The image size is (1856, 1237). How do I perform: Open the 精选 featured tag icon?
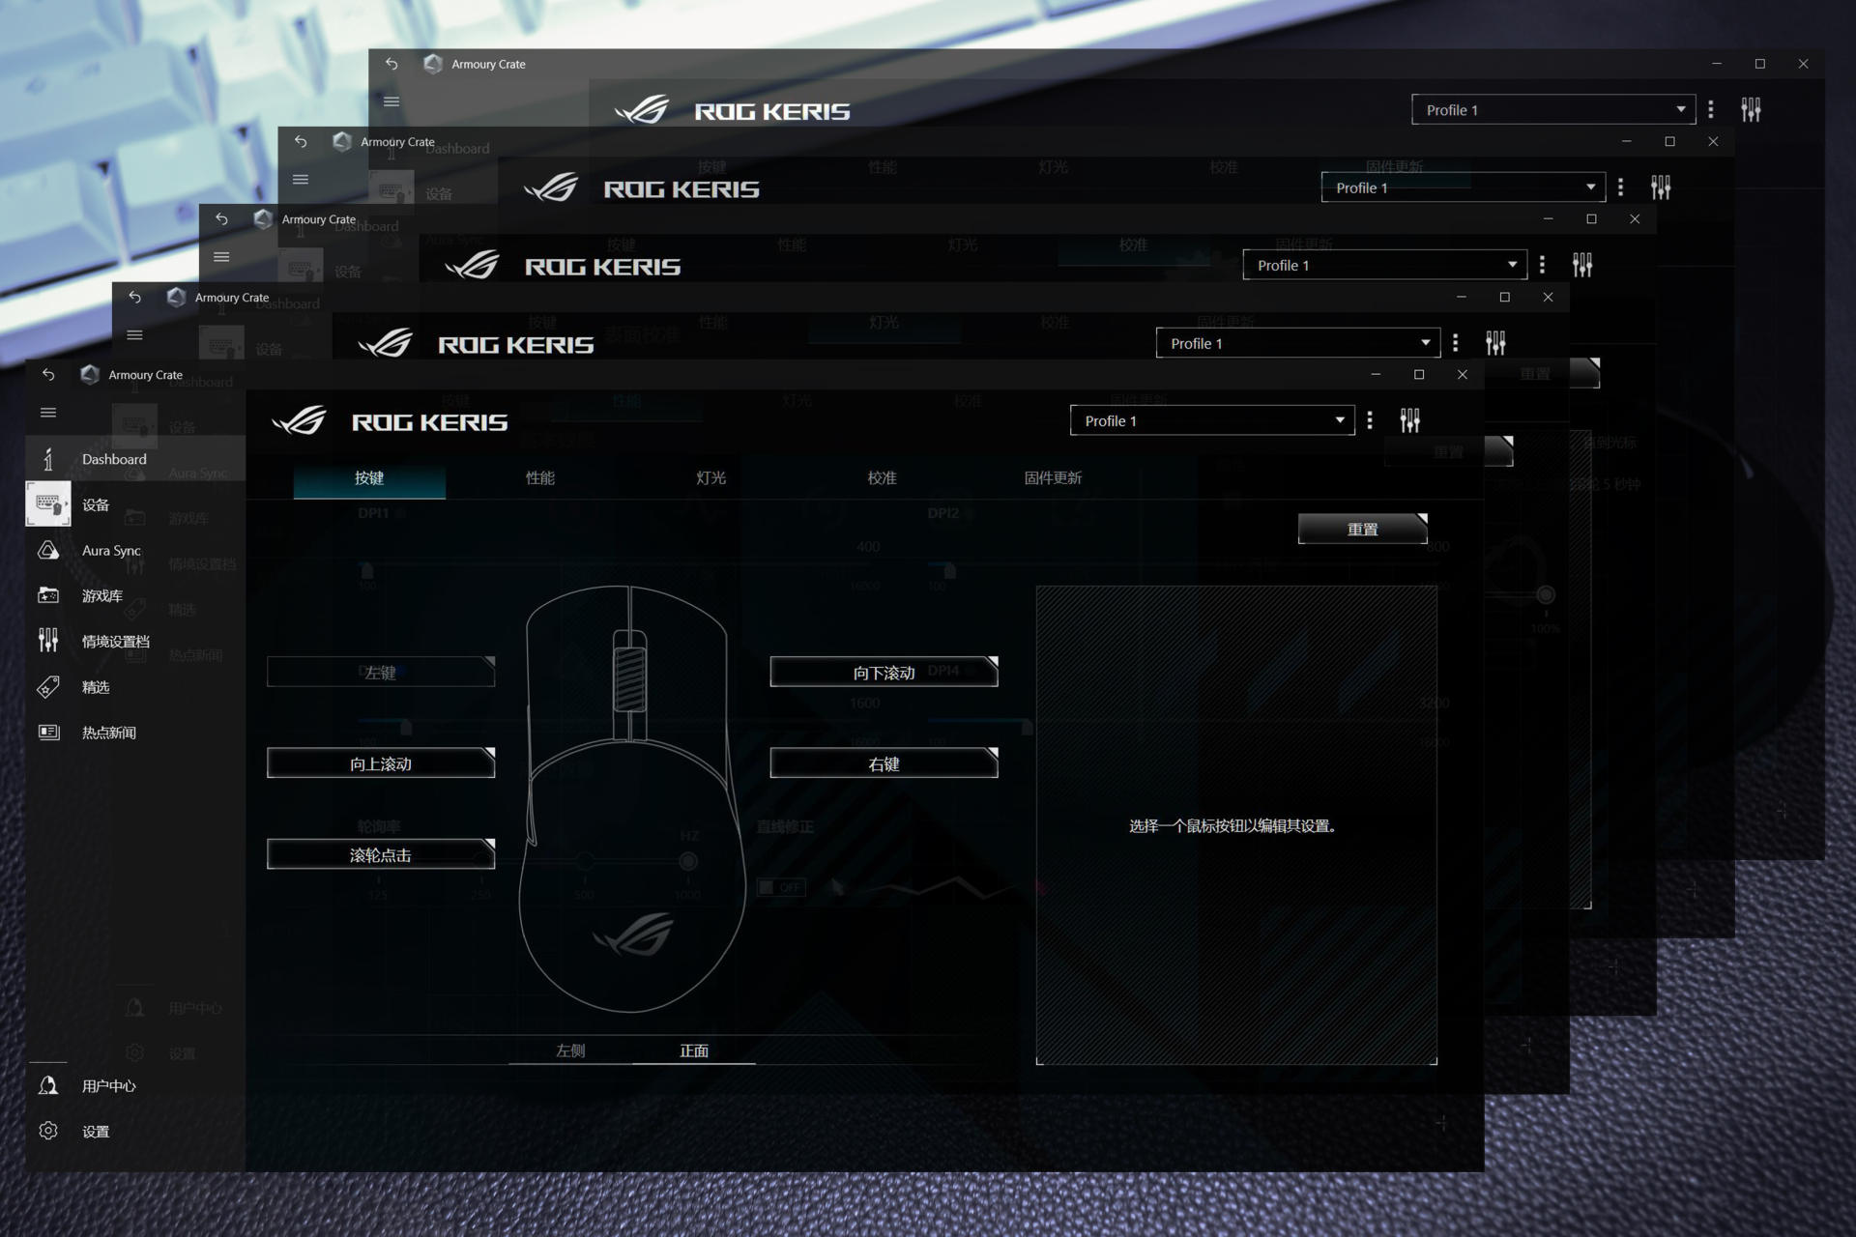click(48, 687)
